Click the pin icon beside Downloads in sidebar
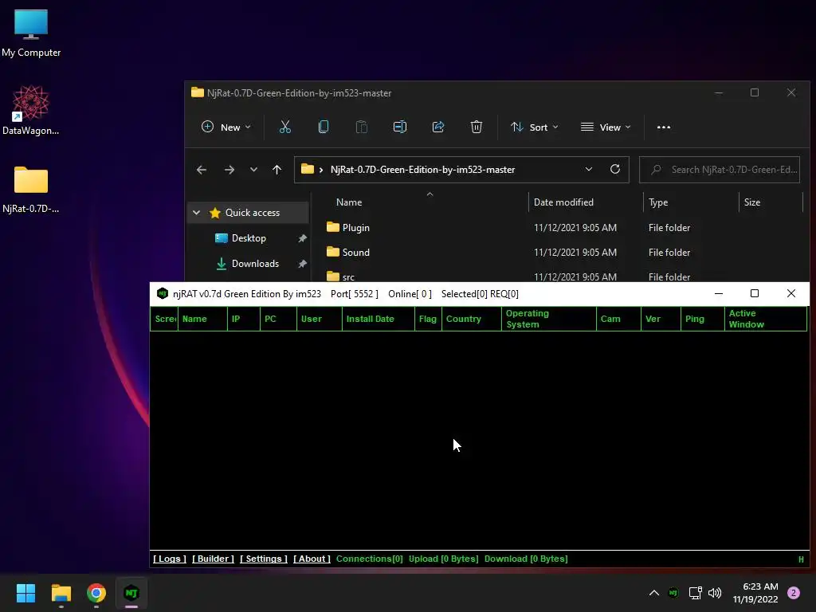This screenshot has height=612, width=816. 302,264
